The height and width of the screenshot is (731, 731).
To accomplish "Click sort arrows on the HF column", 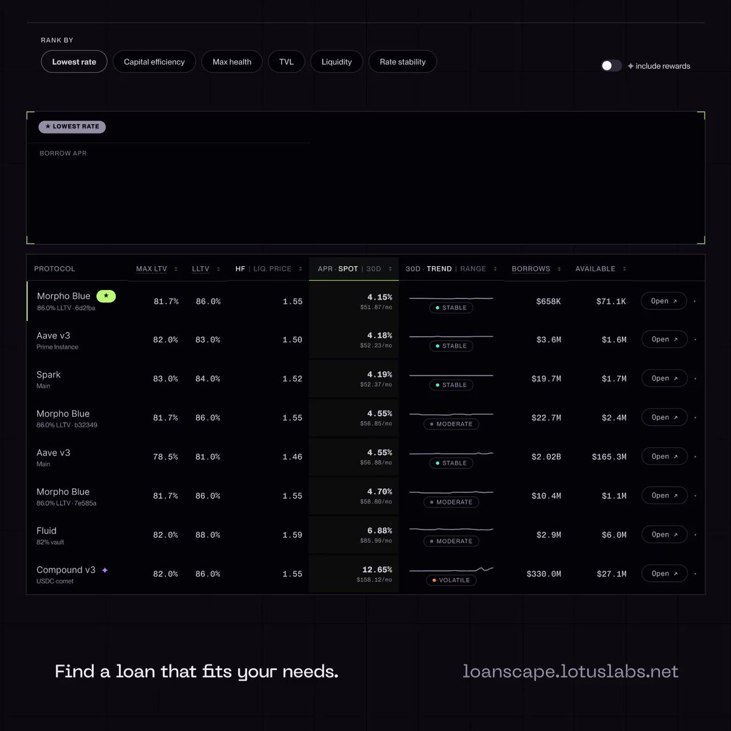I will point(300,269).
